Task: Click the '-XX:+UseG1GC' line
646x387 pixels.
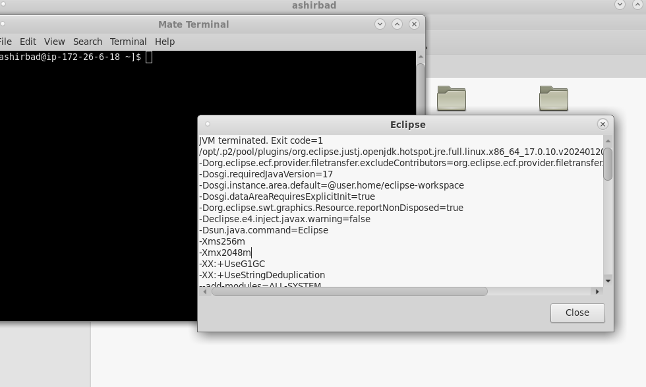Action: pos(232,264)
